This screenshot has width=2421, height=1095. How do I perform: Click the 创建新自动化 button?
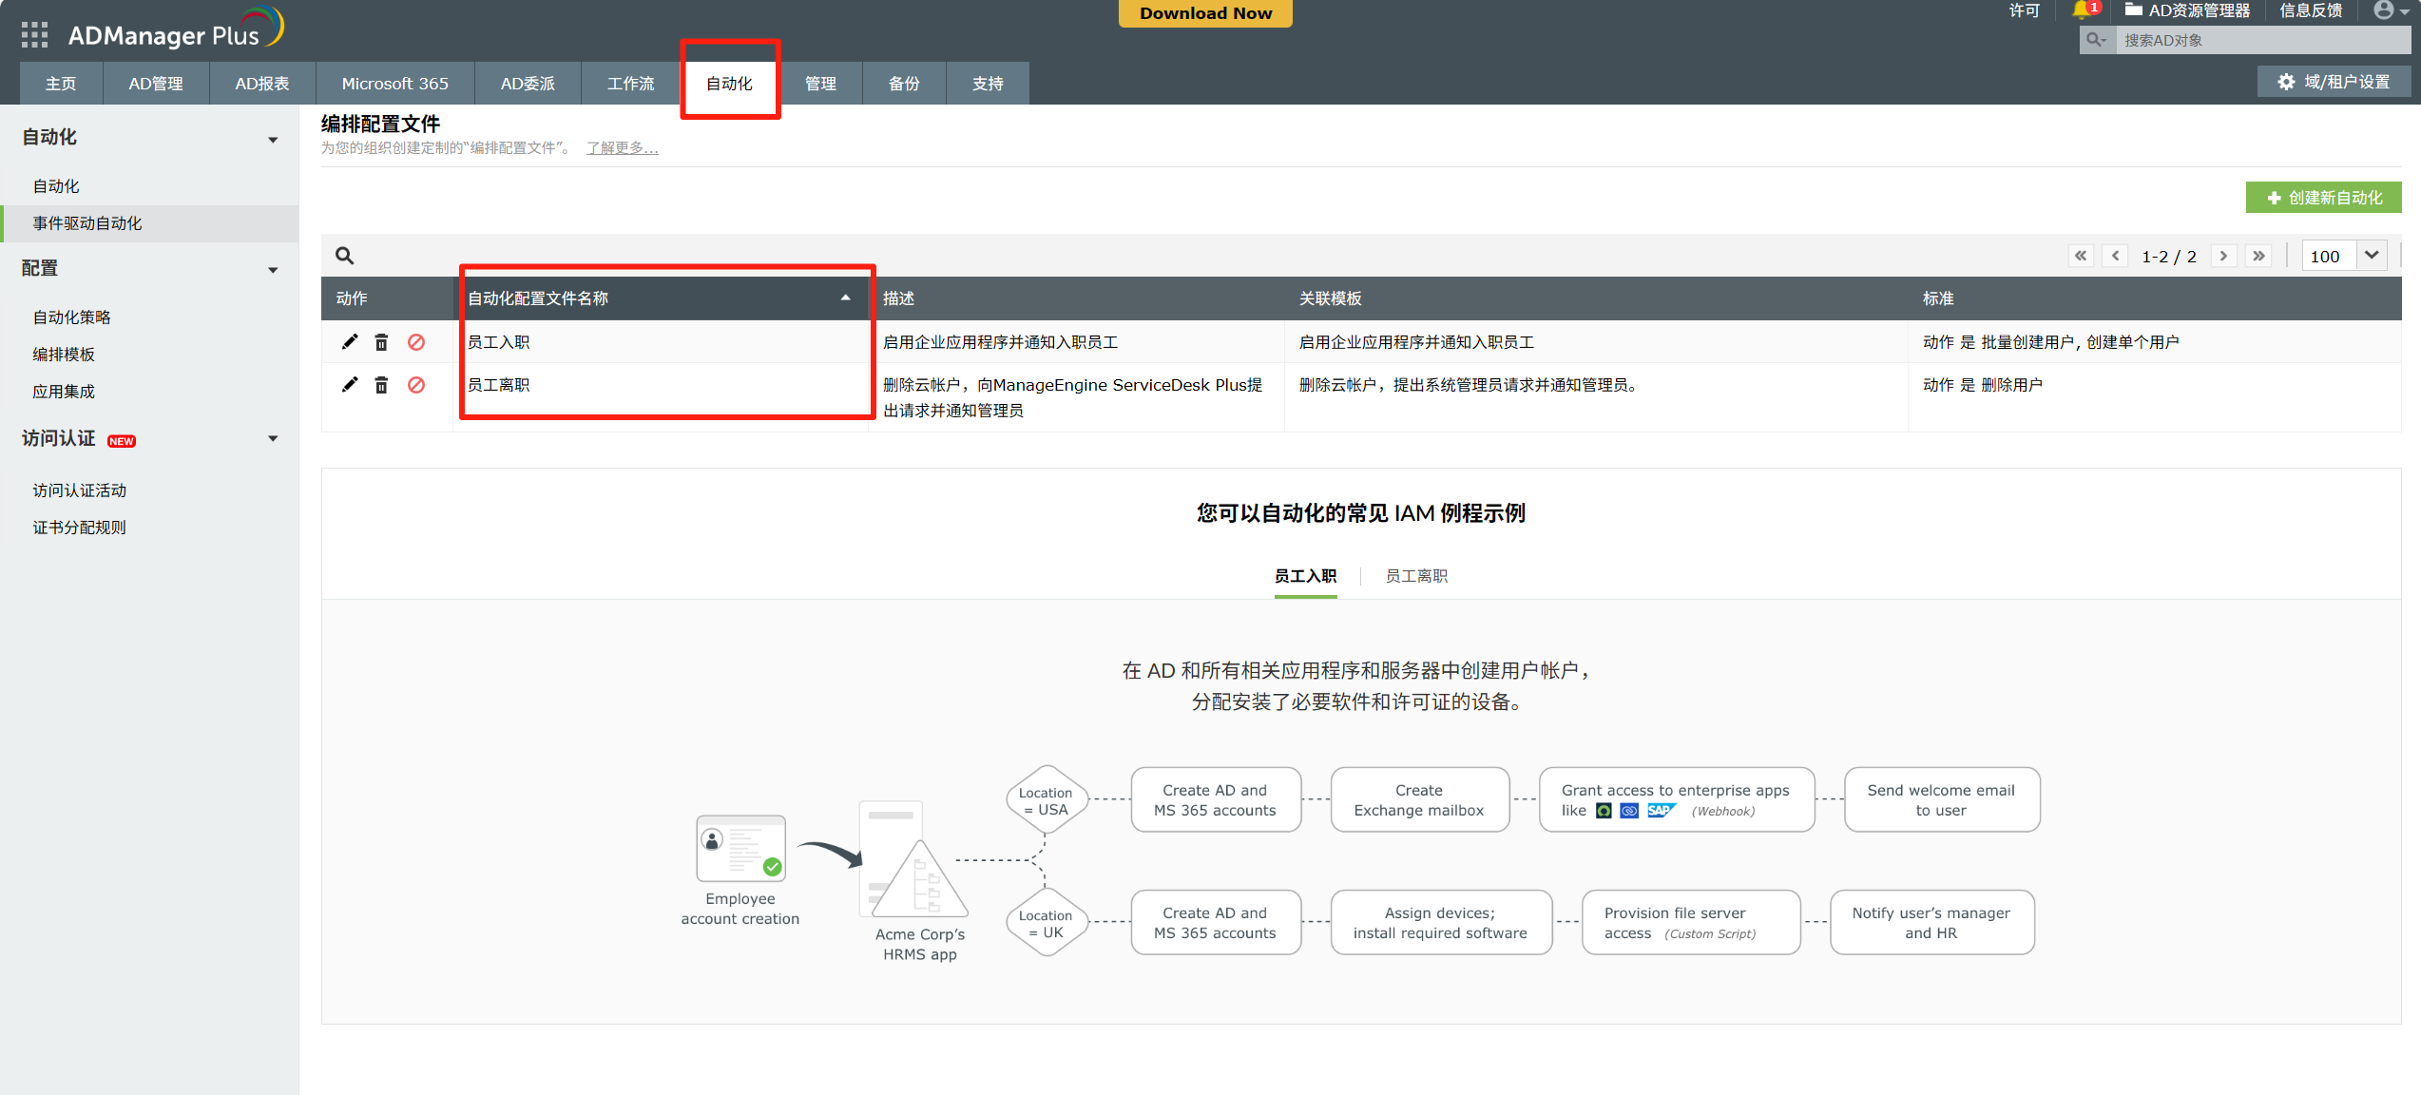(2322, 197)
